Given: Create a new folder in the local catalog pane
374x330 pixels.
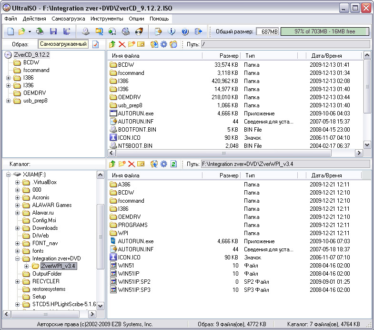Looking at the screenshot, I should point(122,164).
